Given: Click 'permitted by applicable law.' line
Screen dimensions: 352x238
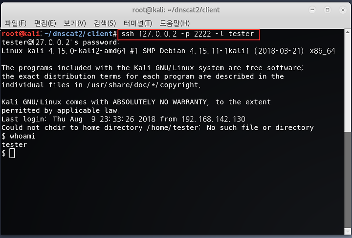Looking at the screenshot, I should (60, 111).
